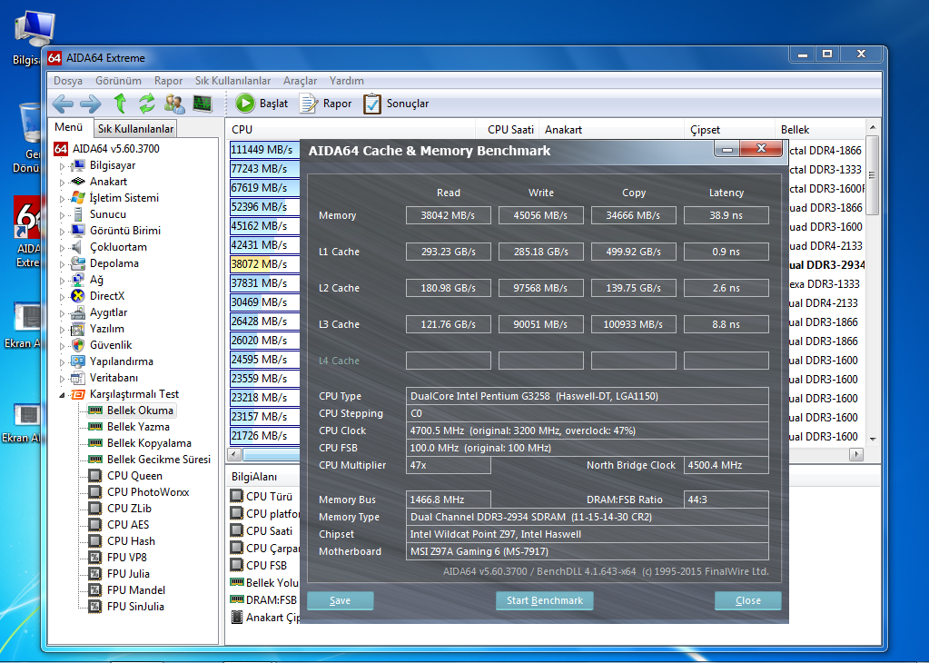Open the users icon in the toolbar
Viewport: 929px width, 663px height.
click(x=174, y=104)
